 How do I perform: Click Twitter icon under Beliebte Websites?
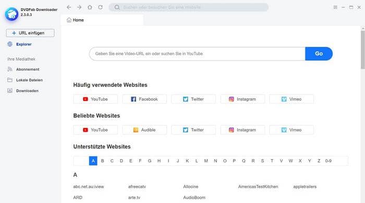pyautogui.click(x=186, y=130)
